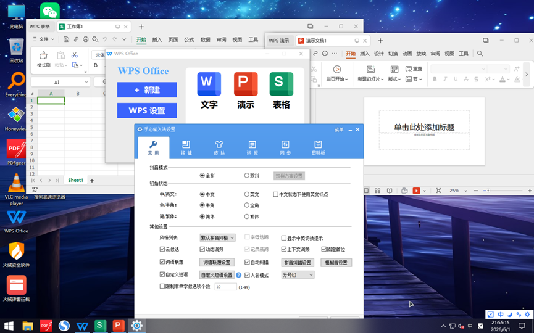Expand the A1 name box dropdown in WPS 表格
534x333 pixels.
point(86,82)
